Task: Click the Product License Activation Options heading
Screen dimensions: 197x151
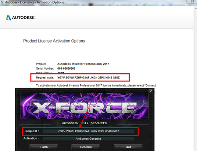Action: 54,41
